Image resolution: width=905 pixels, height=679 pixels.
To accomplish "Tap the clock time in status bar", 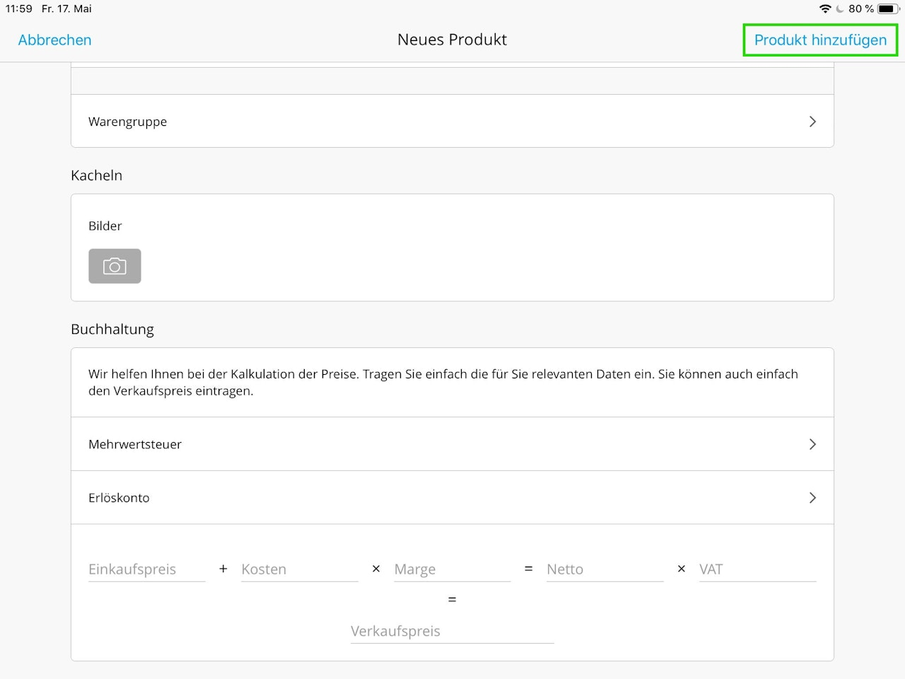I will [19, 8].
